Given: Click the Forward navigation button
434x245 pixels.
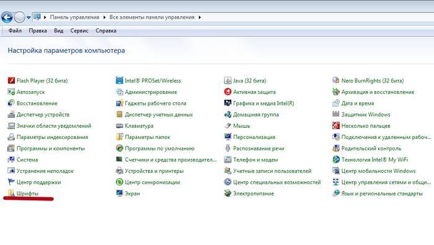Looking at the screenshot, I should (x=19, y=17).
